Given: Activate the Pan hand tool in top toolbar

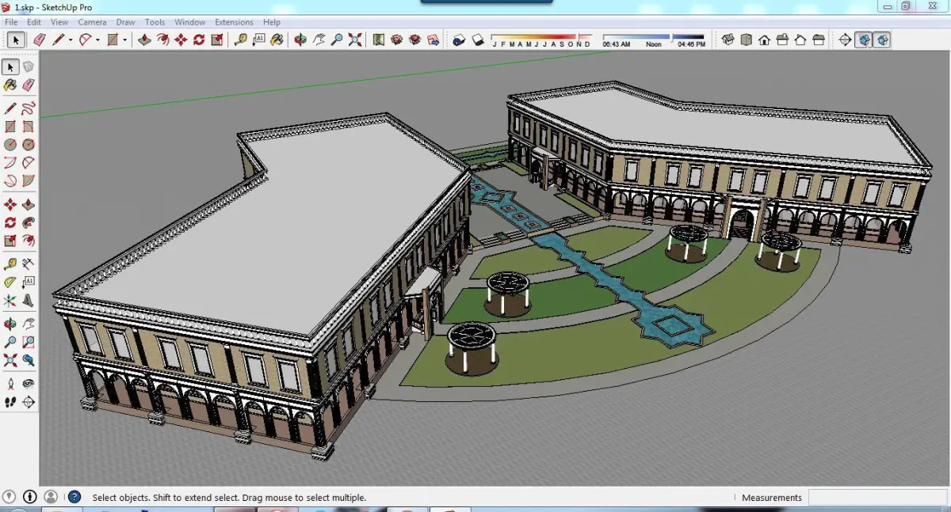Looking at the screenshot, I should (319, 40).
